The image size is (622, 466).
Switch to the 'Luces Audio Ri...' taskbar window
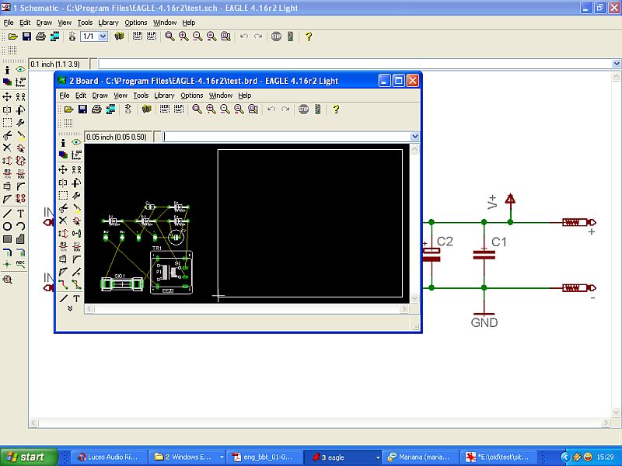pos(110,457)
